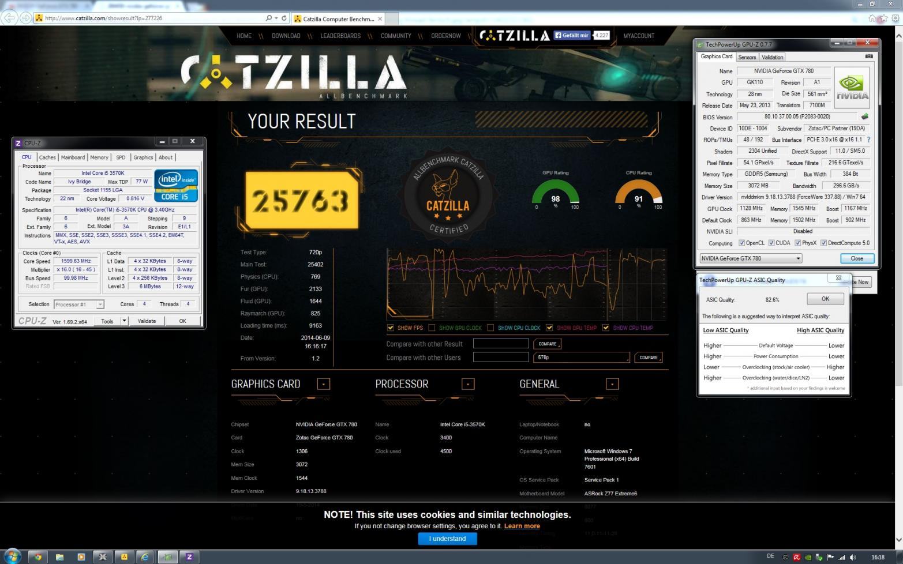The image size is (903, 564).
Task: Switch to Internet Explorer on the taskbar
Action: pos(145,557)
